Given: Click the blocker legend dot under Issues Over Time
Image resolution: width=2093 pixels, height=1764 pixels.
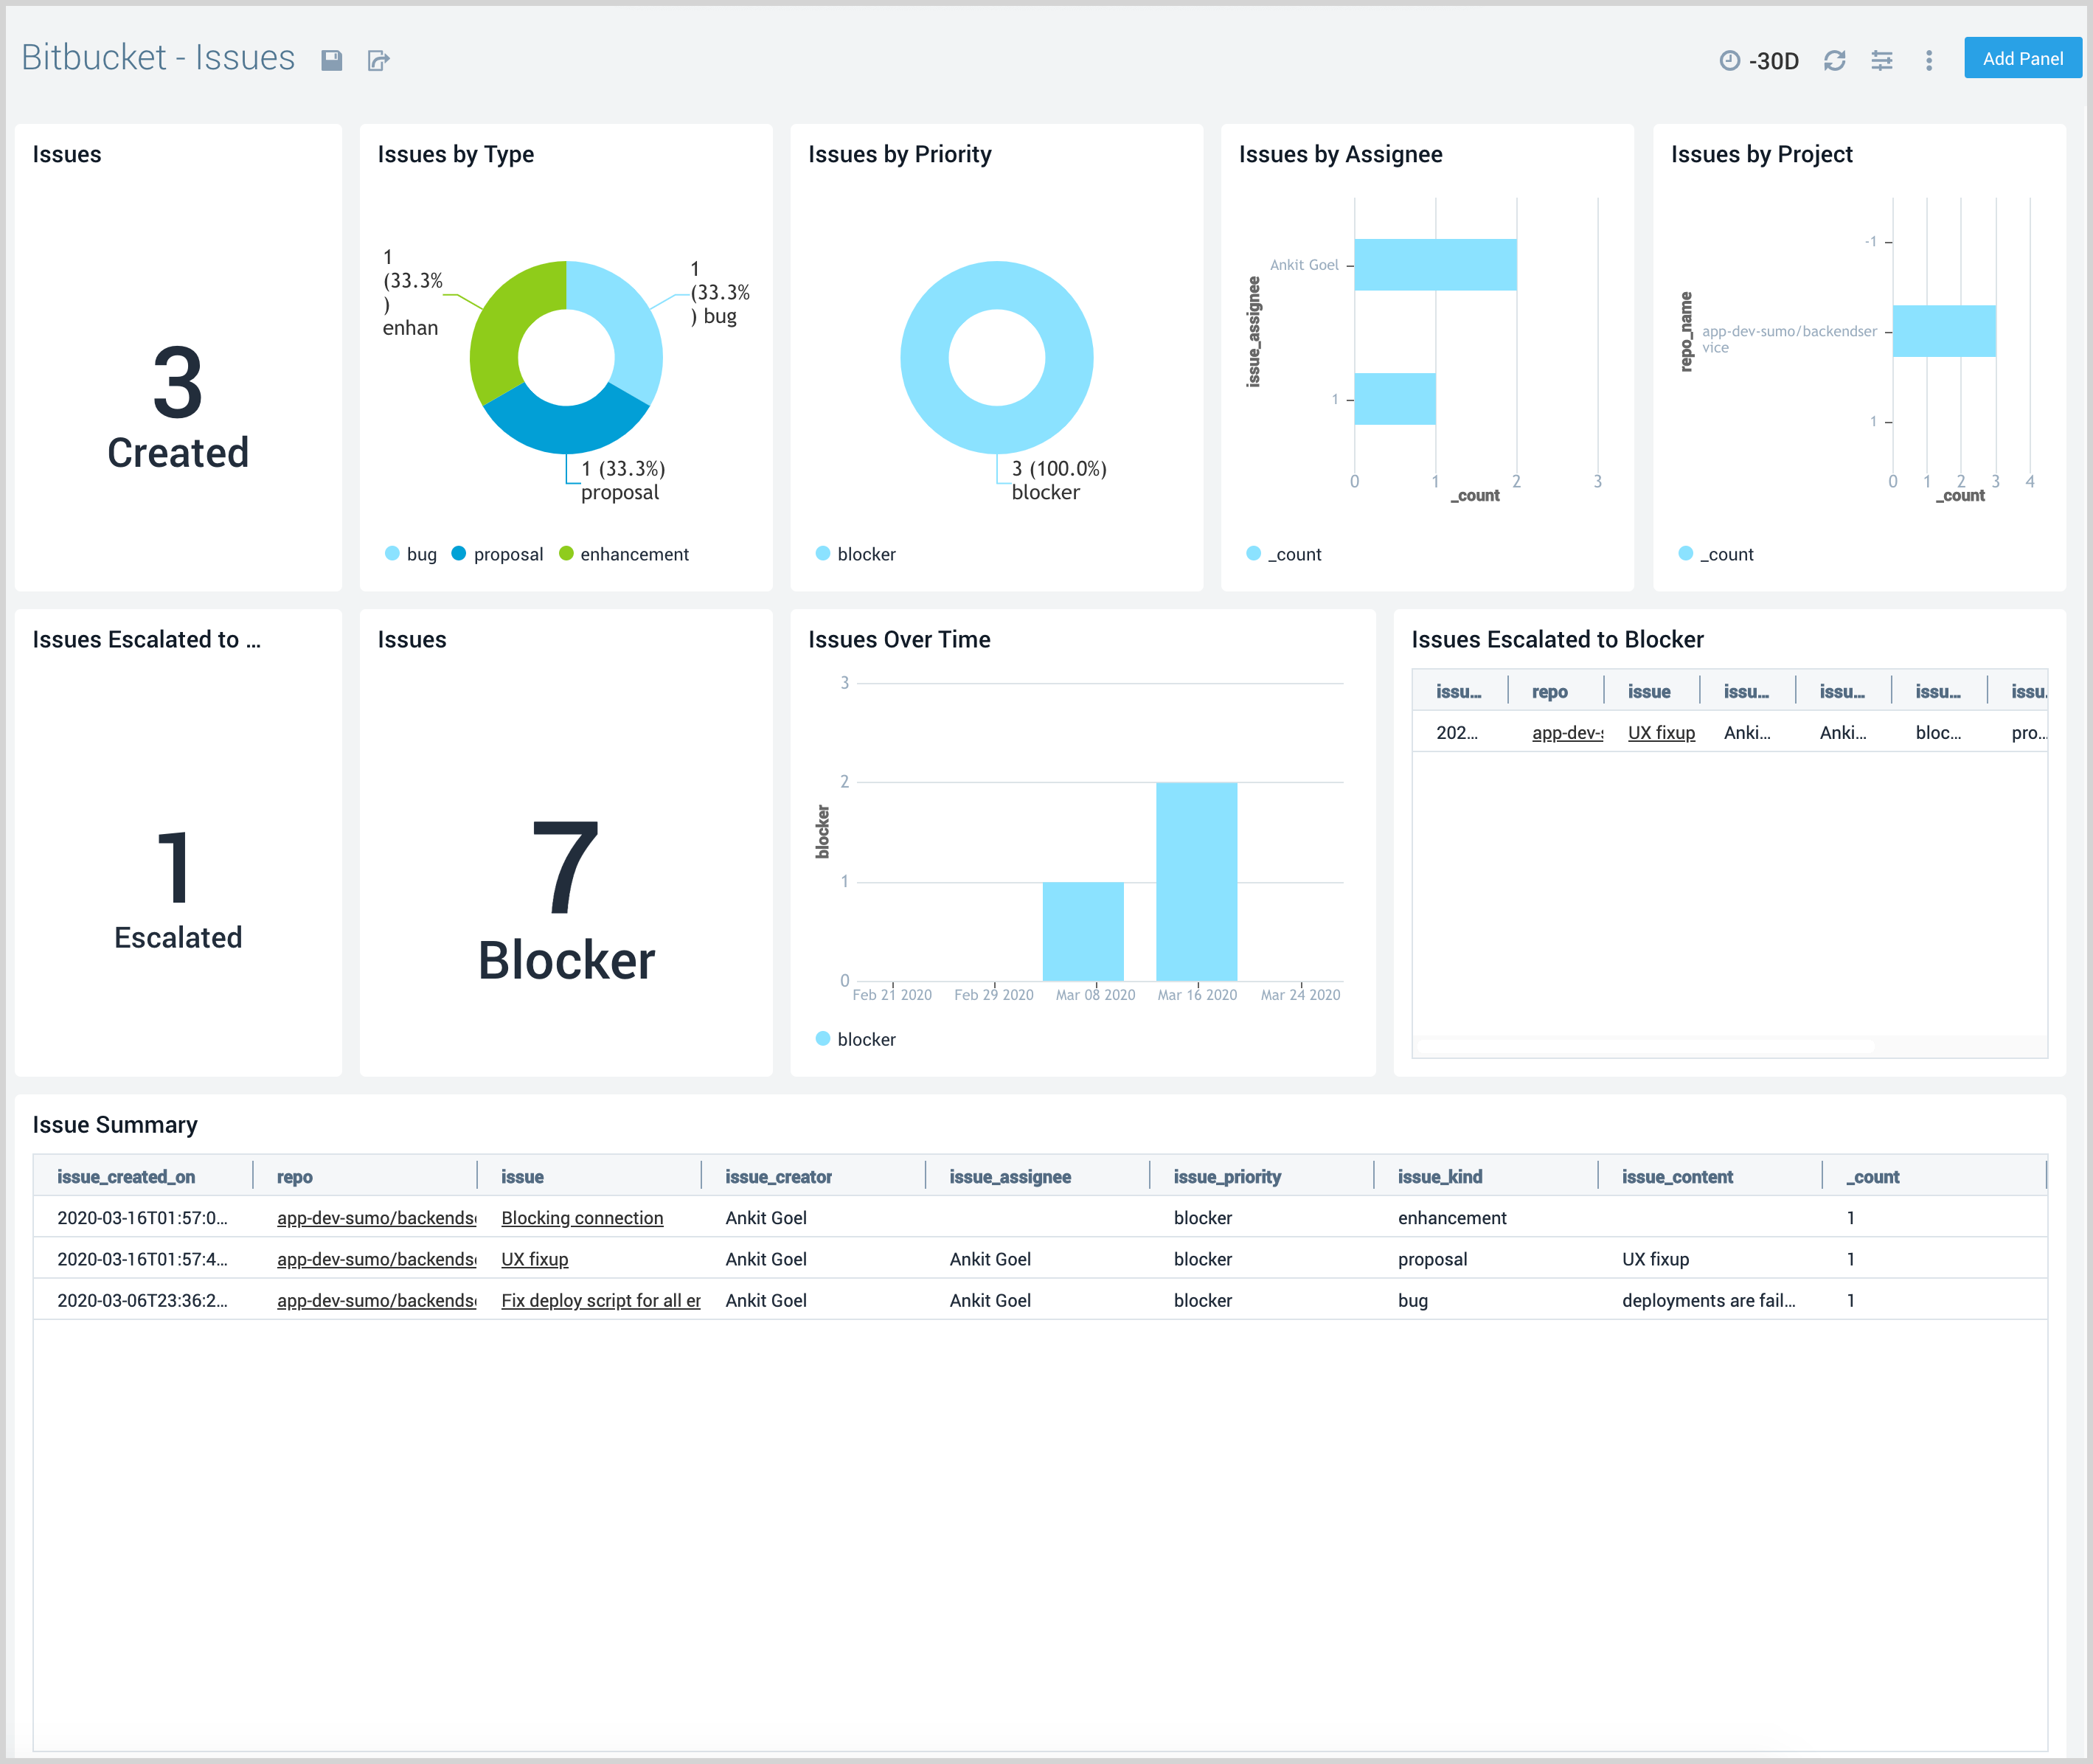Looking at the screenshot, I should click(x=823, y=1039).
